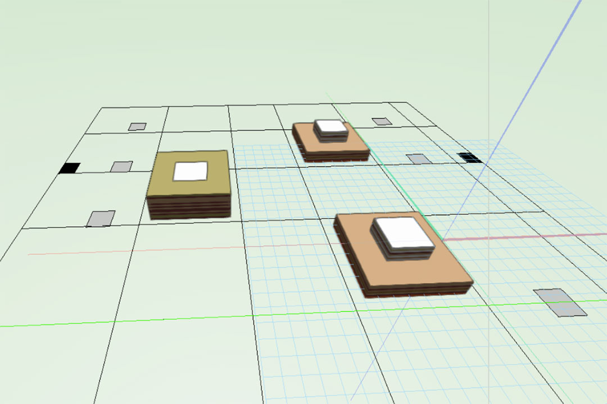Select the gray tile next to the left black square
Image resolution: width=607 pixels, height=404 pixels.
pos(121,167)
